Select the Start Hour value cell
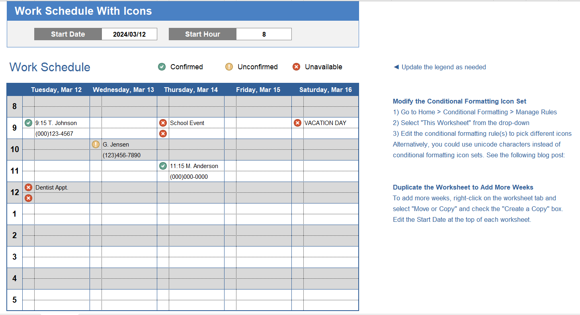580x315 pixels. pos(264,34)
